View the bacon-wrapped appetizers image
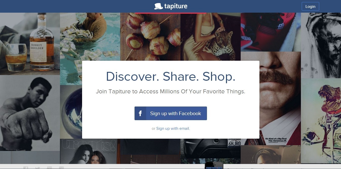This screenshot has height=169, width=341. [150, 37]
